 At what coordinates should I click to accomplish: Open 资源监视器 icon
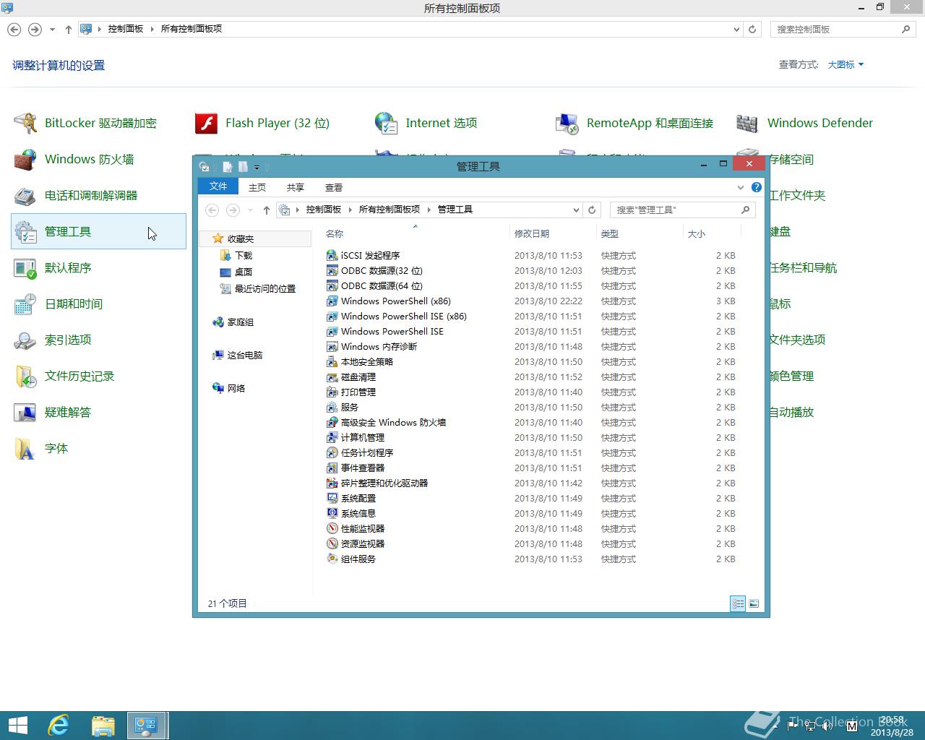coord(332,543)
